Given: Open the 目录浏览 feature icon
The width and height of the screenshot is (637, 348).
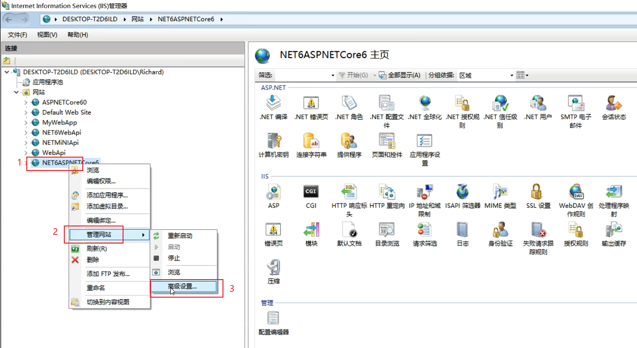Looking at the screenshot, I should click(386, 229).
